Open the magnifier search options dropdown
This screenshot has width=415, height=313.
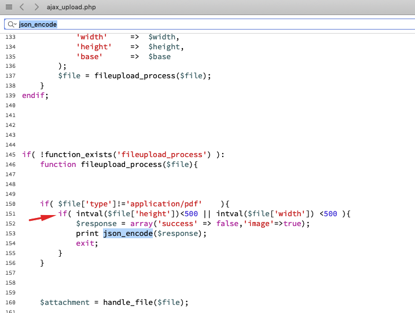tap(12, 24)
